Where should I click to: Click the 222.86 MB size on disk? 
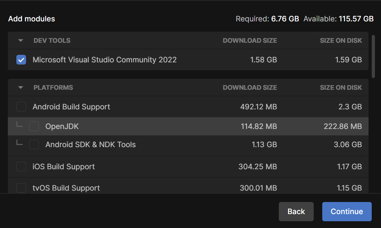[x=343, y=126]
